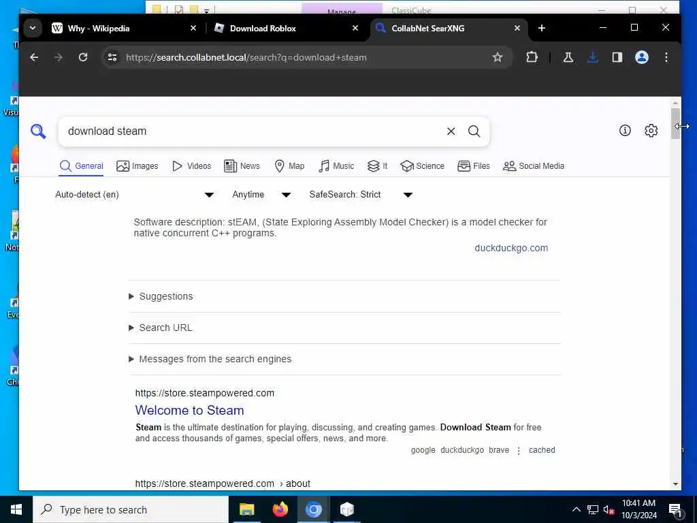Open the cached version link
Image resolution: width=697 pixels, height=523 pixels.
542,450
